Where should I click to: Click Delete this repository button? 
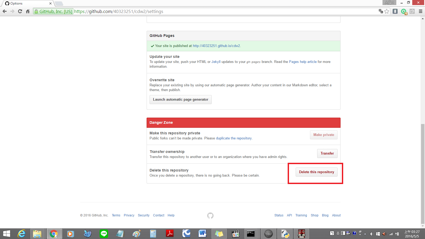[317, 172]
